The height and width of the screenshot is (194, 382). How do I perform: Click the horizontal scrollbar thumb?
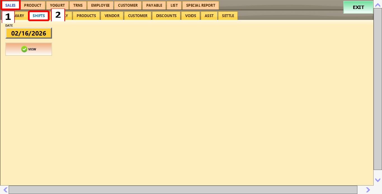tap(183, 190)
